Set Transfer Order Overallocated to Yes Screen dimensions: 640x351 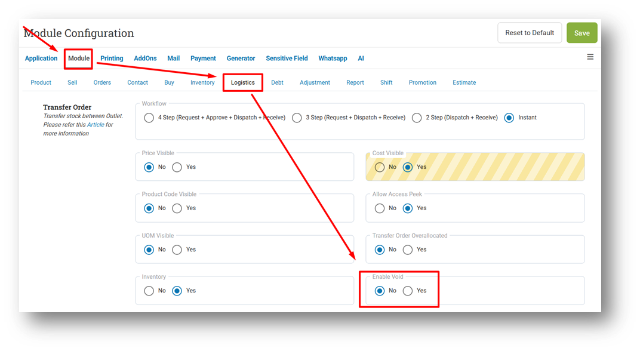(407, 250)
